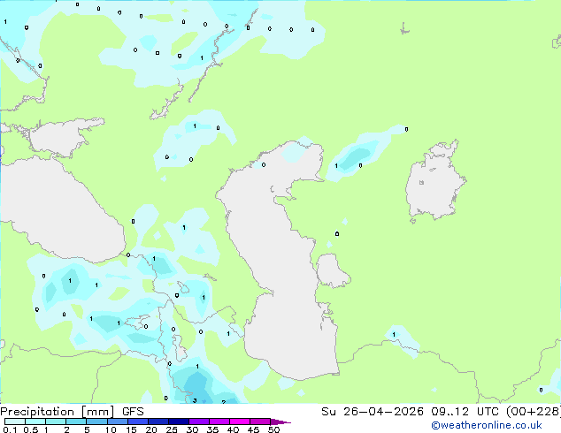The height and width of the screenshot is (433, 561).
Task: Select the legend swatch between 20 and 25
Action: click(x=158, y=422)
